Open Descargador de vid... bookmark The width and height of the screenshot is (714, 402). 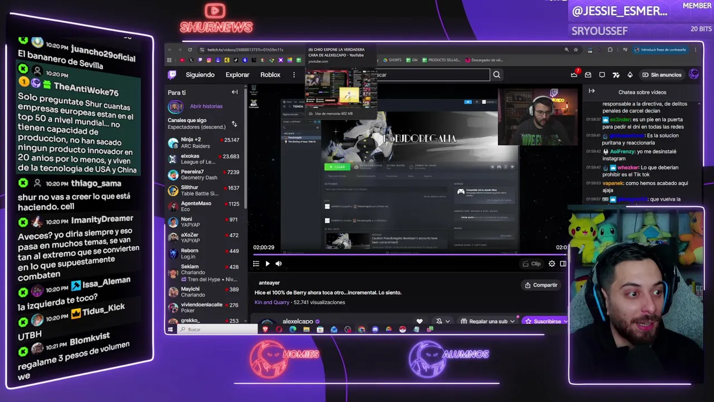point(484,60)
